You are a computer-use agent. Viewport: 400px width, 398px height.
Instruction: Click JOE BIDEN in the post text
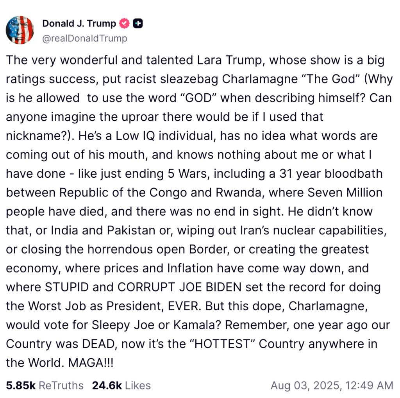click(x=210, y=287)
